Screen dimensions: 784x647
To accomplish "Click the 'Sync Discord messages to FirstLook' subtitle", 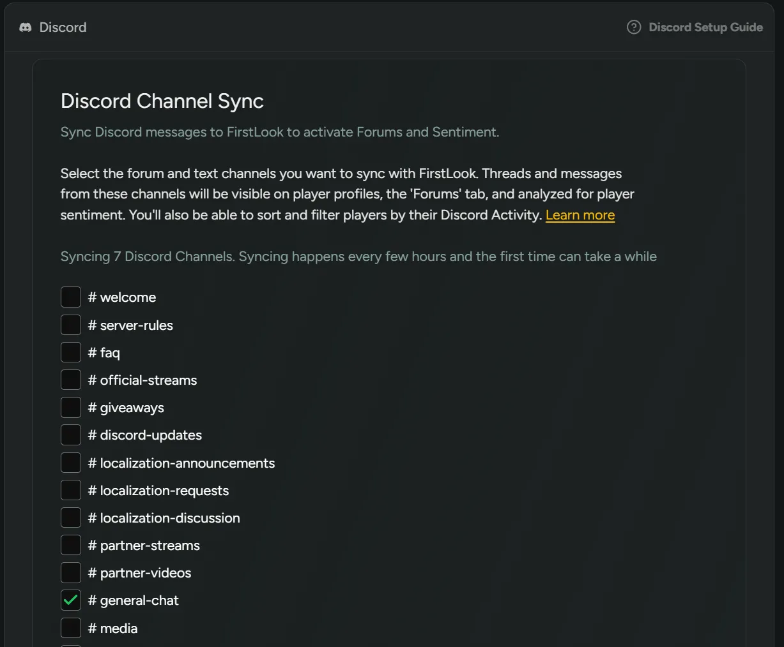I will pyautogui.click(x=280, y=132).
